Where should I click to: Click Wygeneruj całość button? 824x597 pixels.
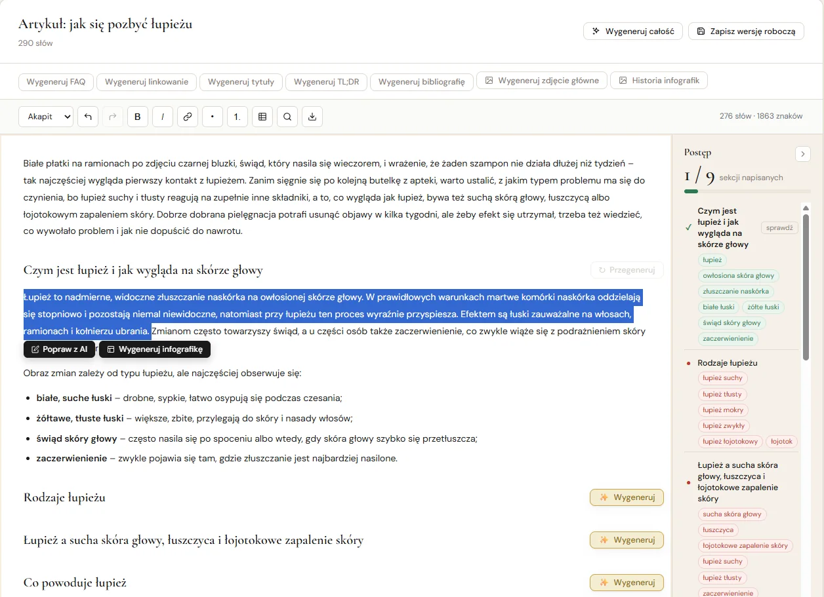click(x=633, y=31)
